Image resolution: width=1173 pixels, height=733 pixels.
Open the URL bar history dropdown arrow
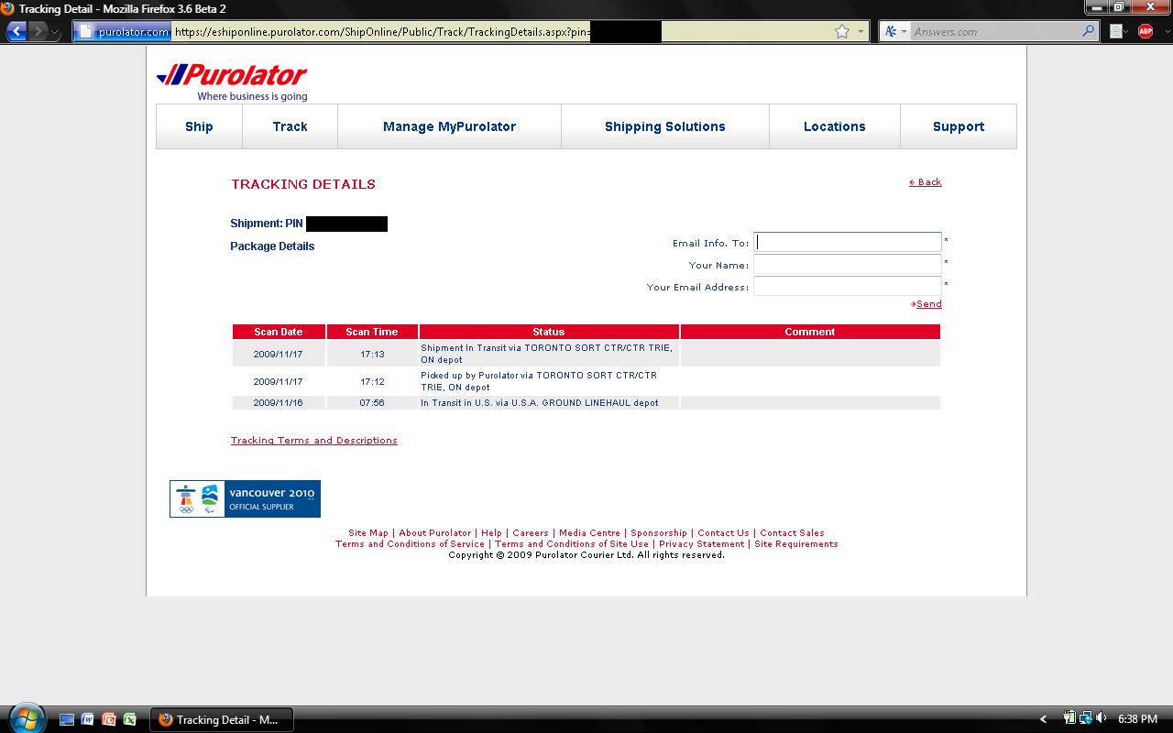click(x=861, y=31)
